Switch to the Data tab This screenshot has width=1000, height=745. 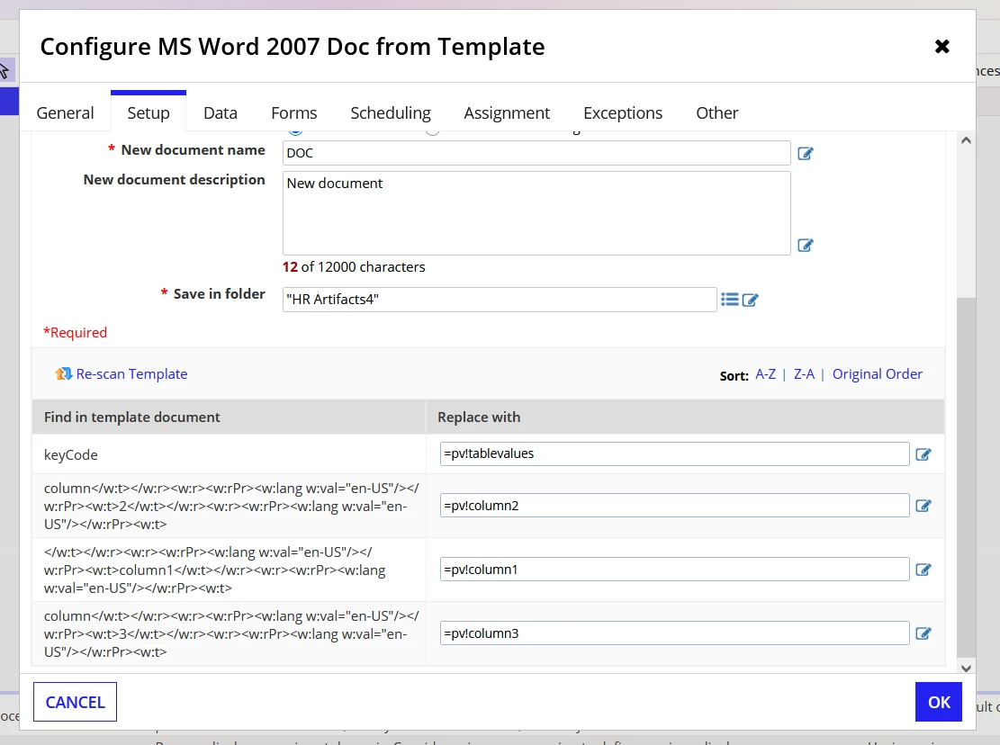[x=220, y=112]
